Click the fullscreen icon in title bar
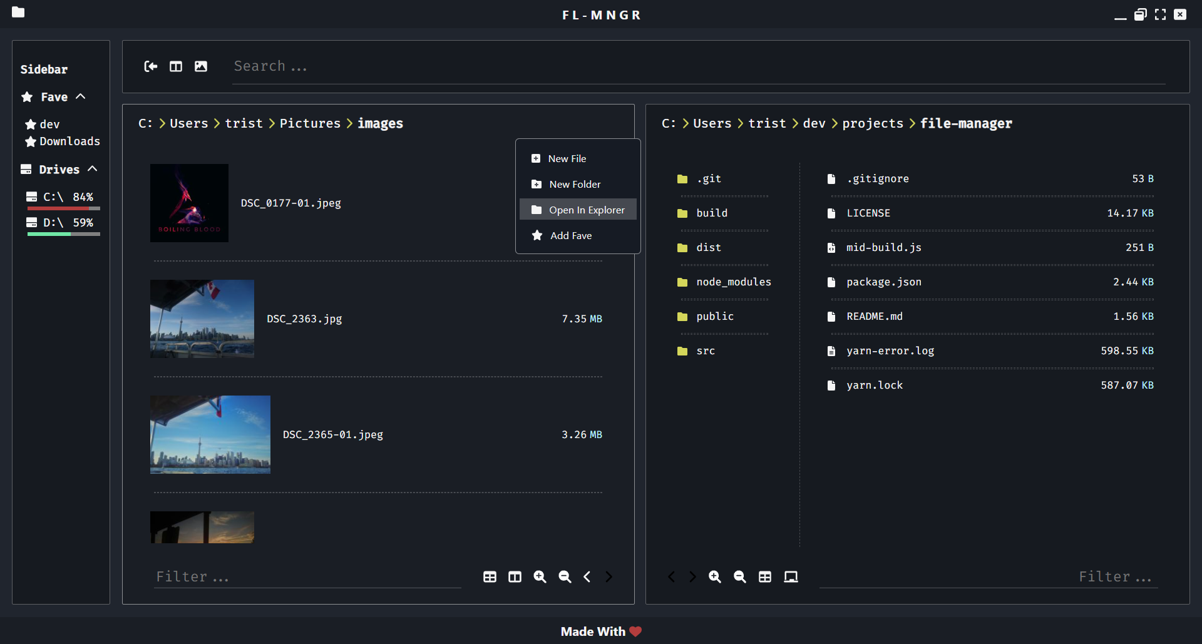Image resolution: width=1202 pixels, height=644 pixels. click(1160, 14)
